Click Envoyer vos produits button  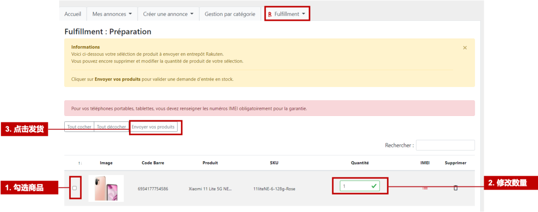[x=153, y=127]
